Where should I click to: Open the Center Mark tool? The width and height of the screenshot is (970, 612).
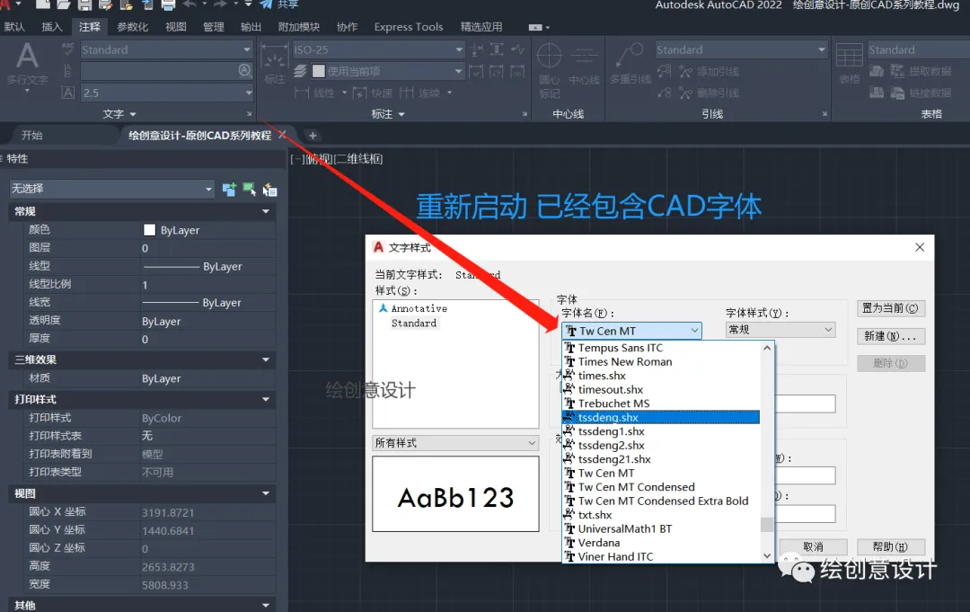[x=550, y=57]
